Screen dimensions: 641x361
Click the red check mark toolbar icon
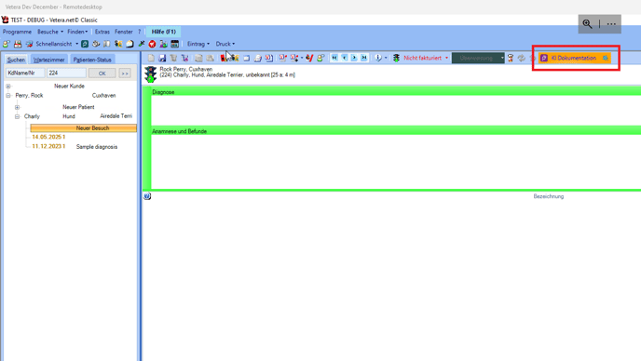click(x=309, y=58)
